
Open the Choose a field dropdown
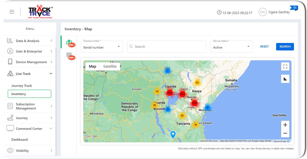(102, 47)
